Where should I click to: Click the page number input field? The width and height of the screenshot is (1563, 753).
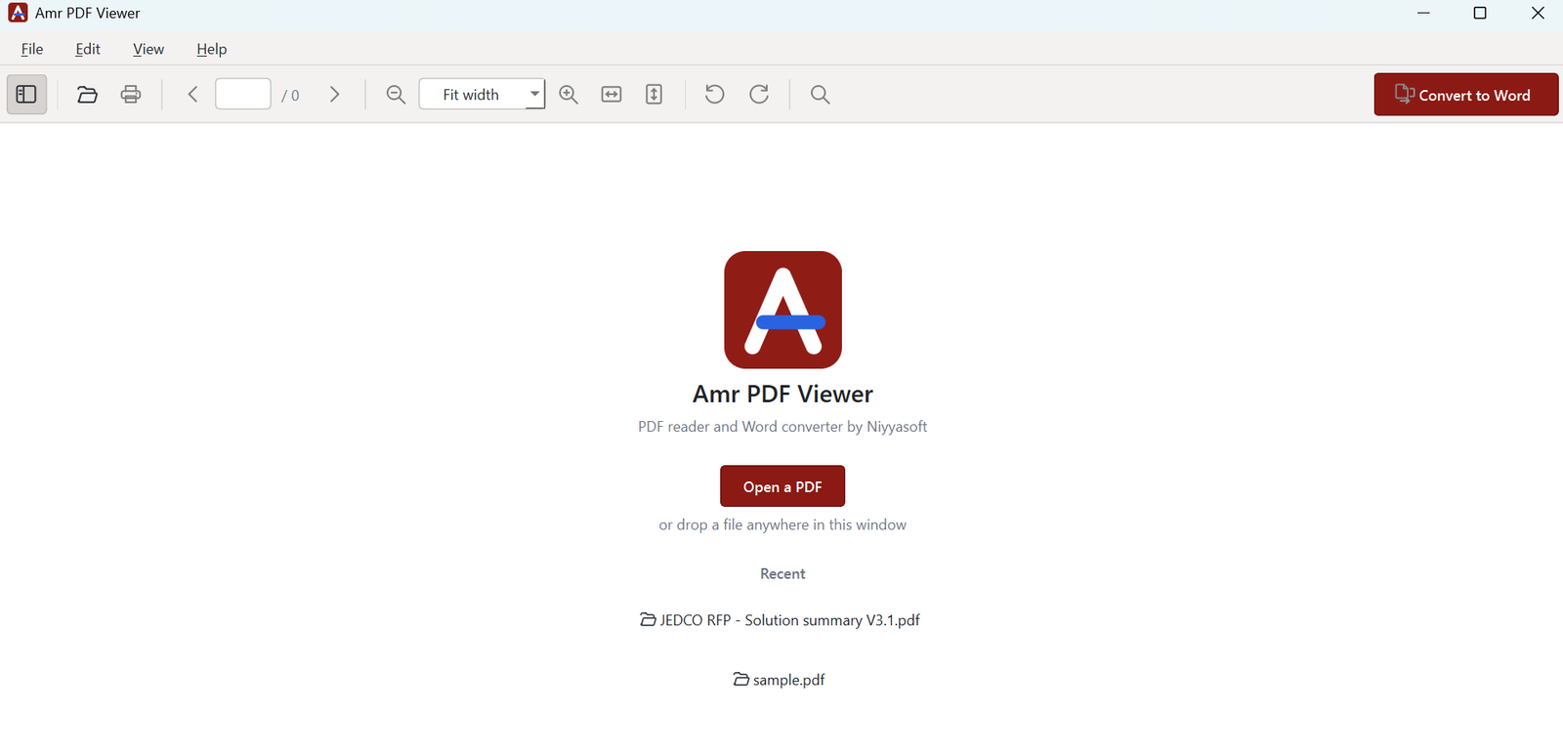(x=243, y=94)
